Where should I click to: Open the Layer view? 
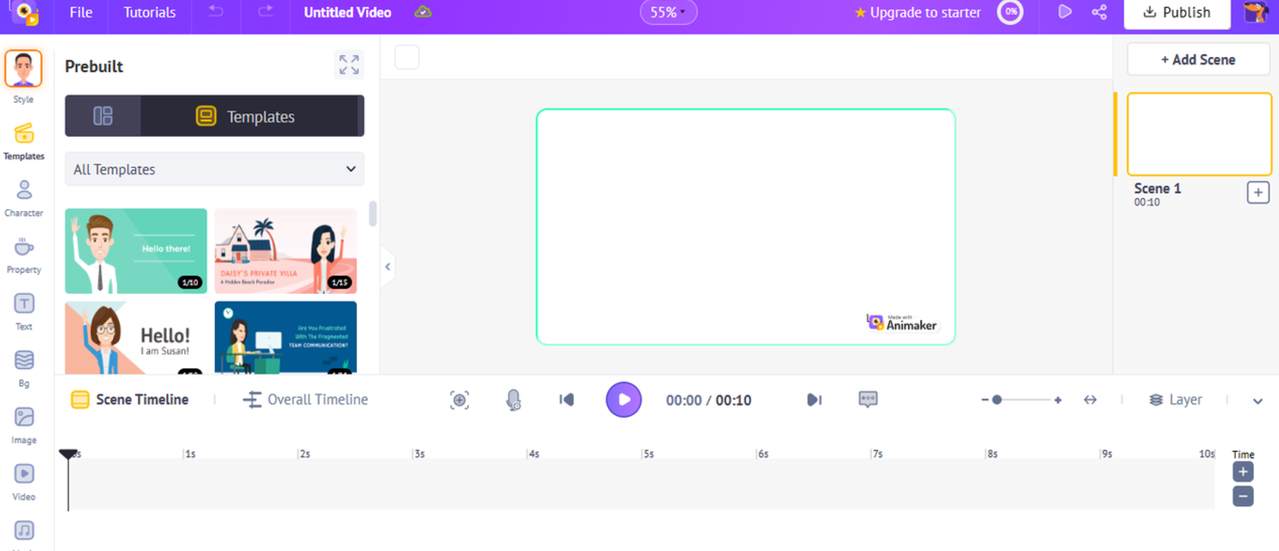point(1176,400)
